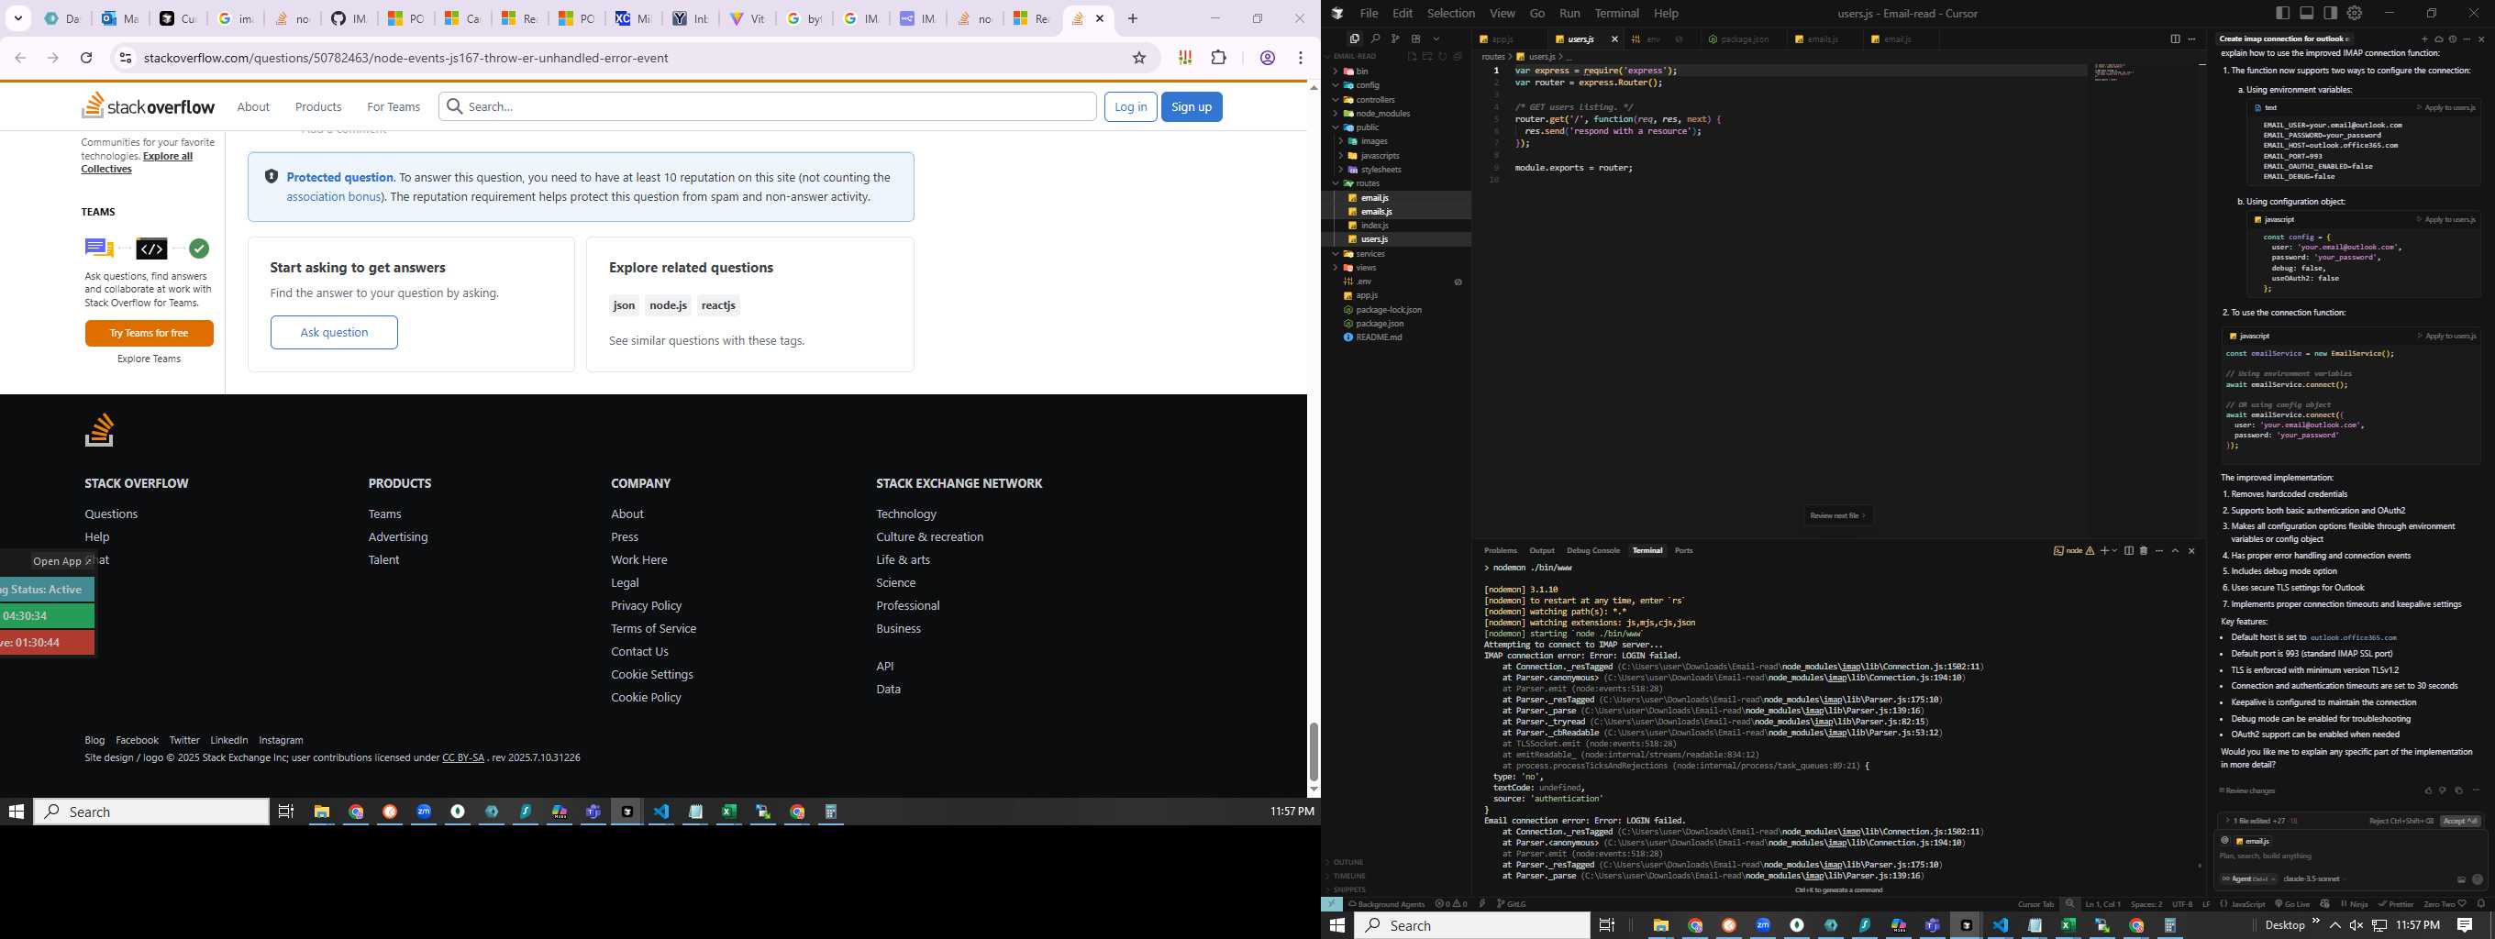Collapse the public folder

(x=1398, y=127)
